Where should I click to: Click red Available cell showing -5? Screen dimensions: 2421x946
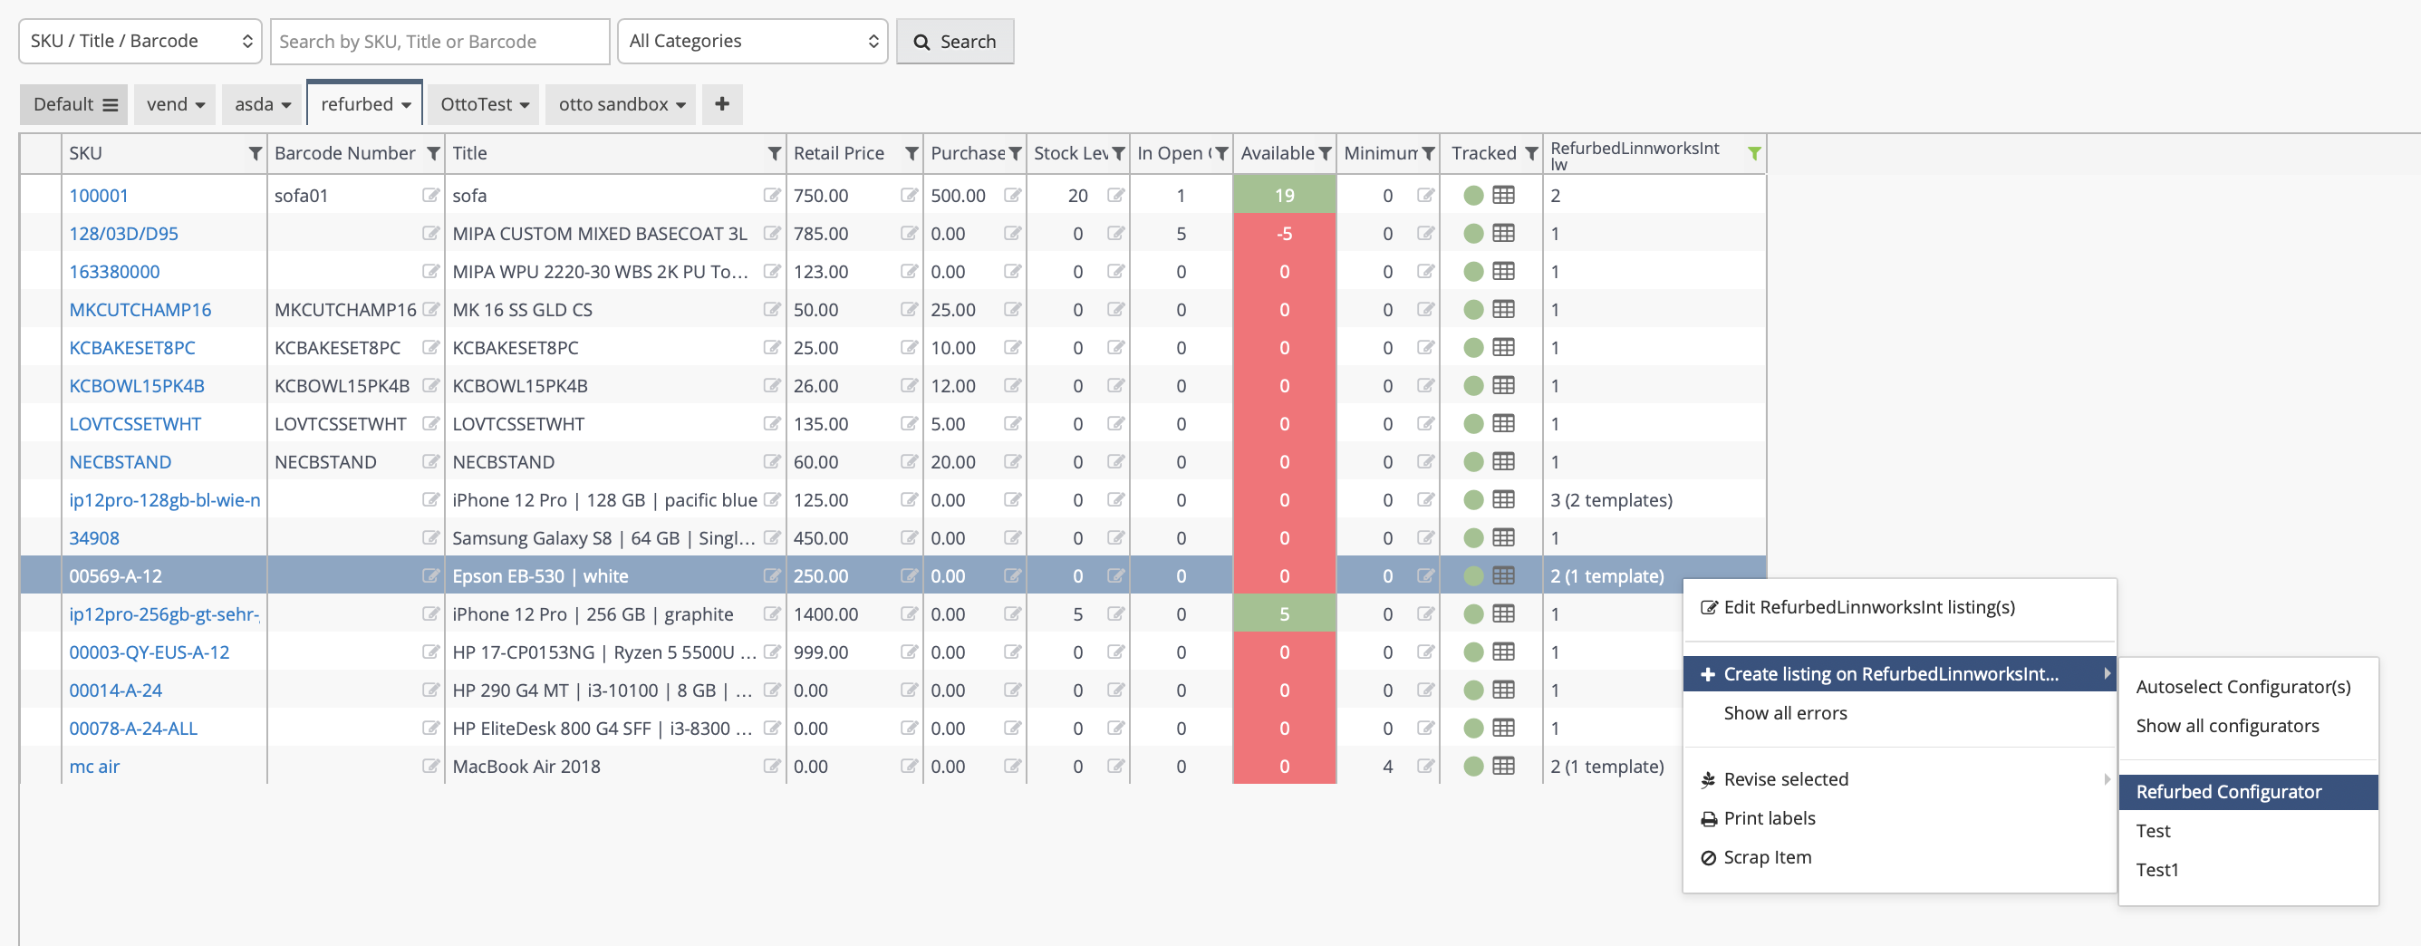1284,233
